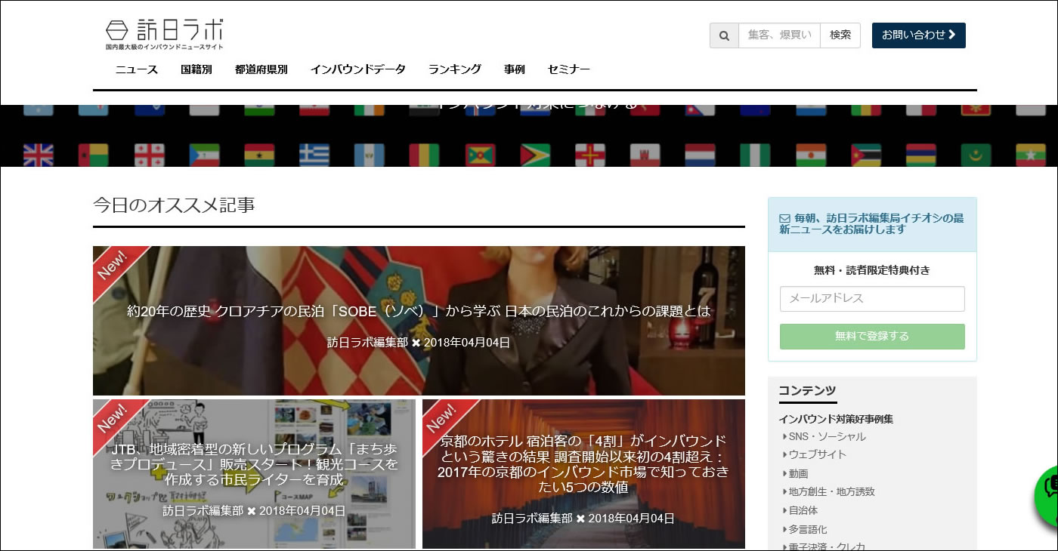This screenshot has width=1058, height=551.
Task: Click the Mozambique flag in banner
Action: pos(865,155)
